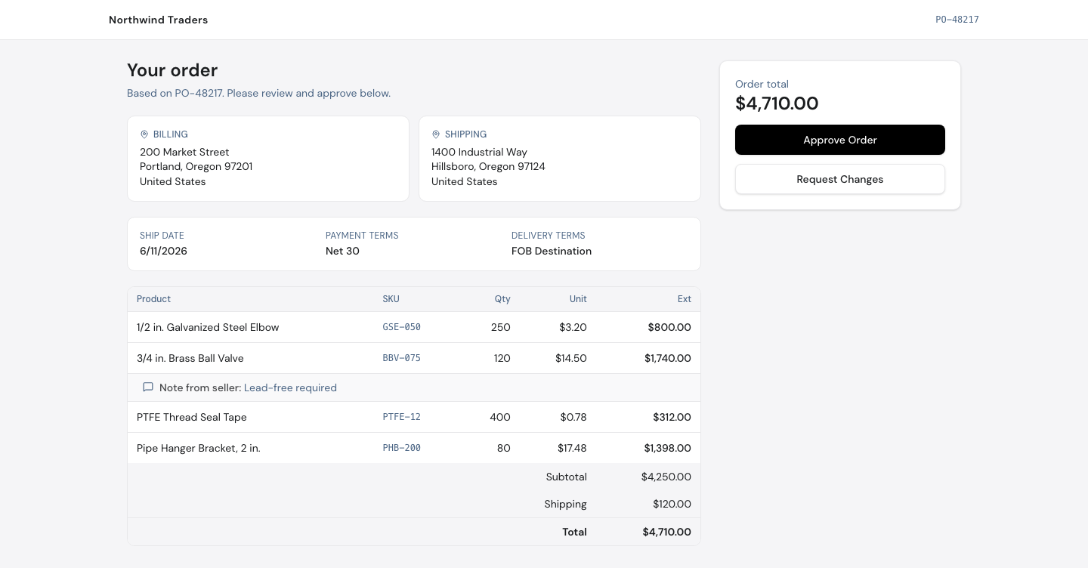The image size is (1088, 568).
Task: Click the shipping amount $120.00
Action: 672,504
